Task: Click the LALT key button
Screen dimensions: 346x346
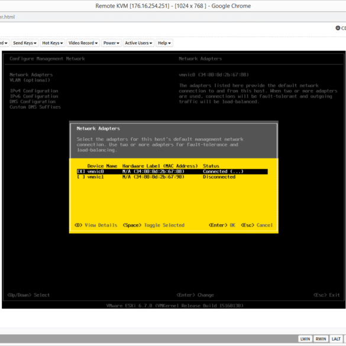Action: point(336,339)
